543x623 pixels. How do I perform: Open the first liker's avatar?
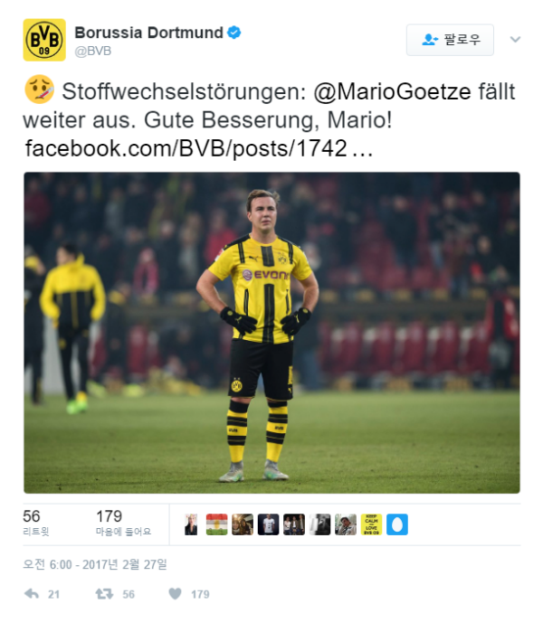tap(191, 524)
